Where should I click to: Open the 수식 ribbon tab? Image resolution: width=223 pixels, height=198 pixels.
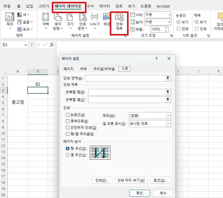[90, 6]
